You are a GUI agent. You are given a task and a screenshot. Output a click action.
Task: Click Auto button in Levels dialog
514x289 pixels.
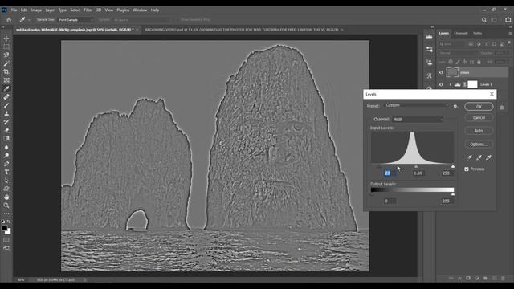click(479, 131)
